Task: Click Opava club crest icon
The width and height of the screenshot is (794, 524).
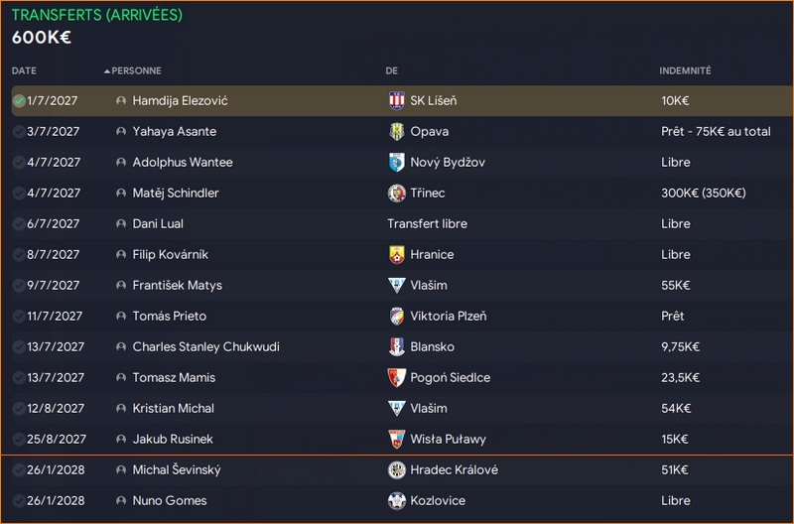Action: tap(397, 132)
